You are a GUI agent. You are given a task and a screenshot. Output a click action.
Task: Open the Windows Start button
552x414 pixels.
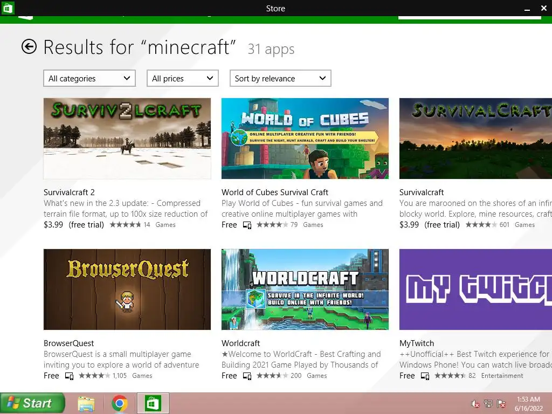pyautogui.click(x=32, y=403)
